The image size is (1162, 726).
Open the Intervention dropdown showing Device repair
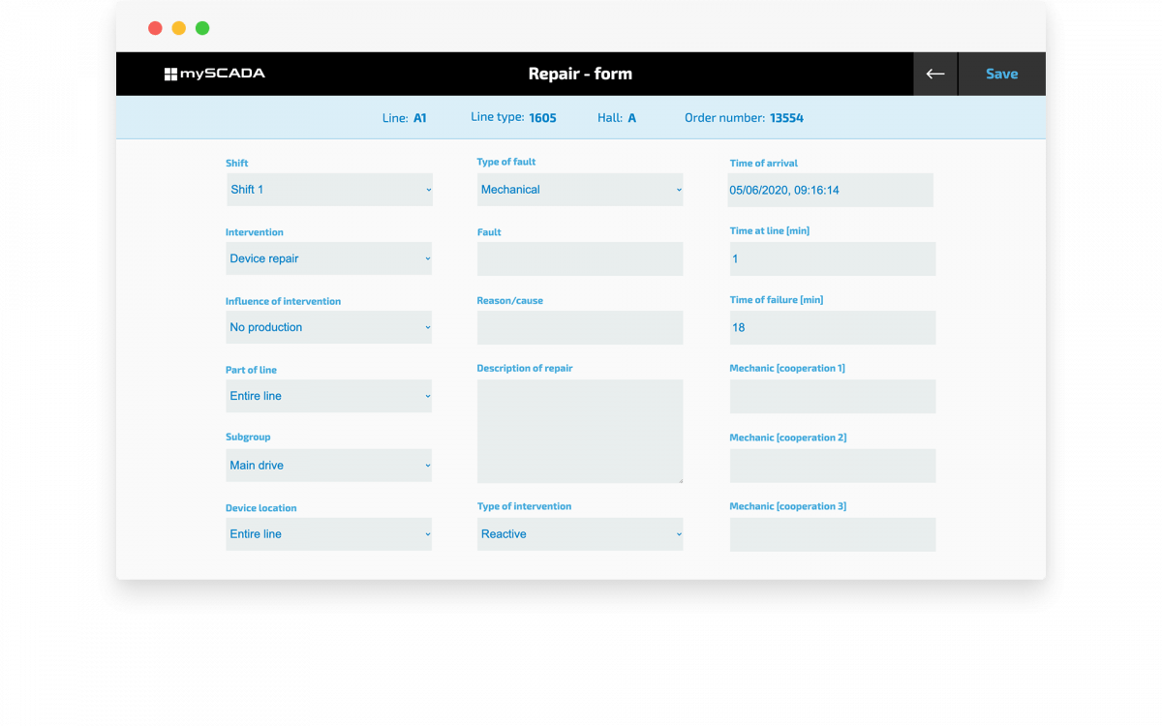pyautogui.click(x=329, y=258)
